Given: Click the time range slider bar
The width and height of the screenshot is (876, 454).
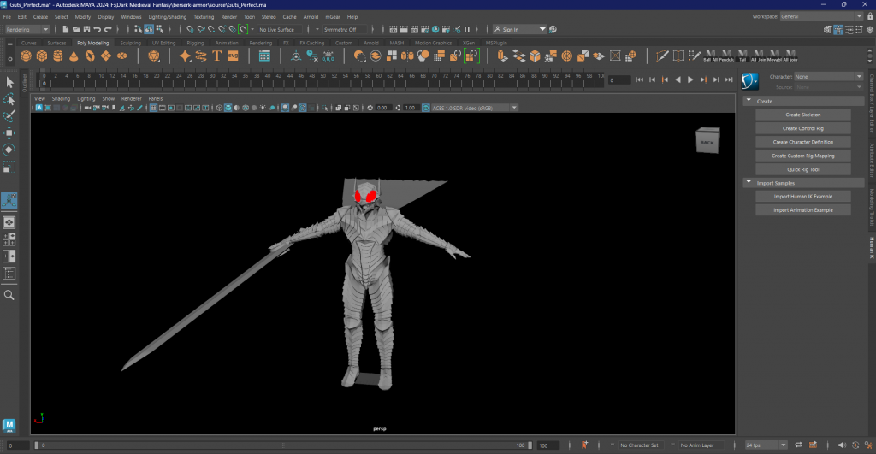Looking at the screenshot, I should tap(282, 445).
